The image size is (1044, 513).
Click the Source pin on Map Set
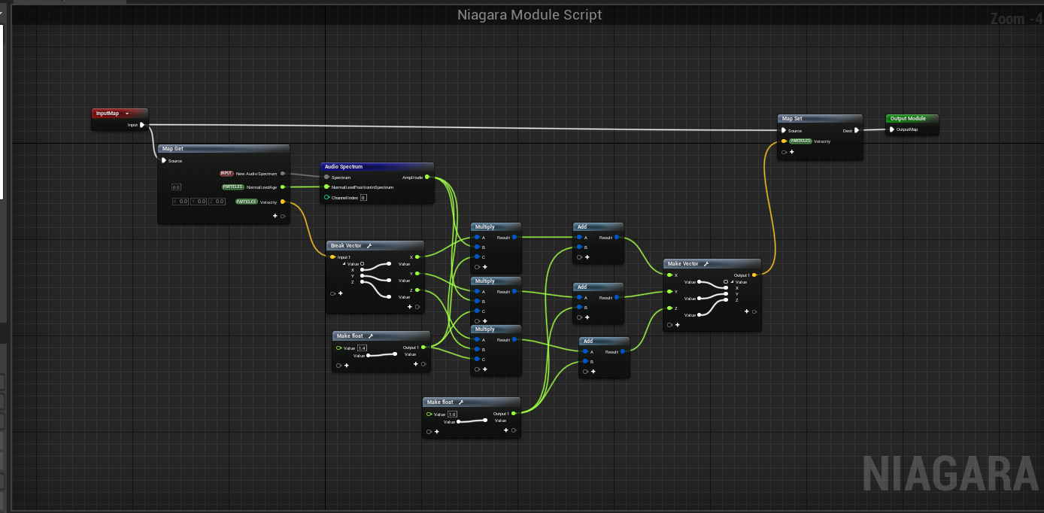tap(784, 131)
